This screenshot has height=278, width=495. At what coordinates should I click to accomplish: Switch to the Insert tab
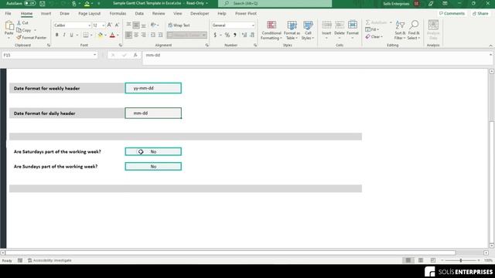[x=46, y=14]
